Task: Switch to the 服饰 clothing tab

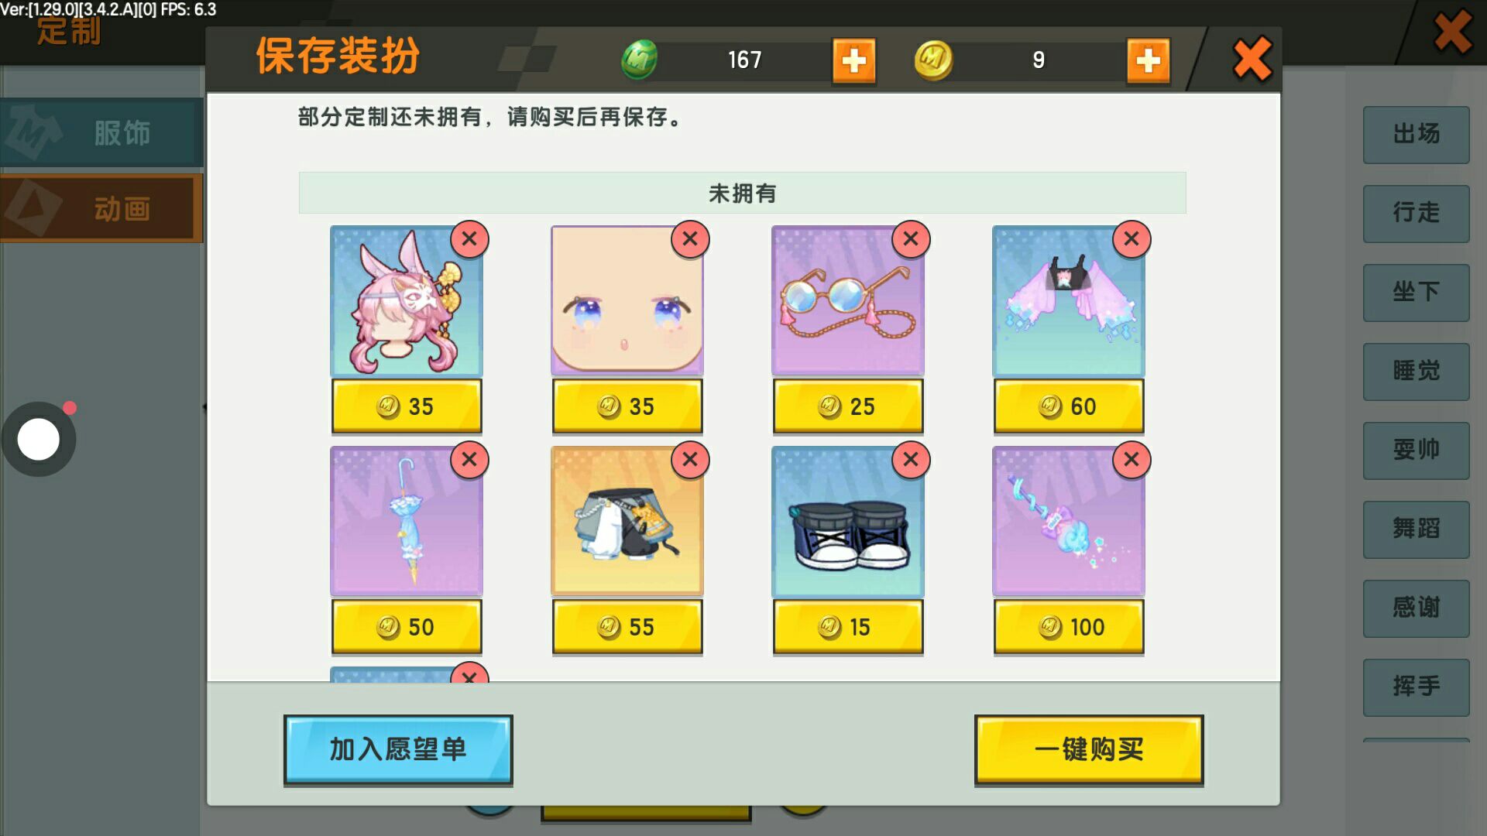Action: [x=101, y=133]
